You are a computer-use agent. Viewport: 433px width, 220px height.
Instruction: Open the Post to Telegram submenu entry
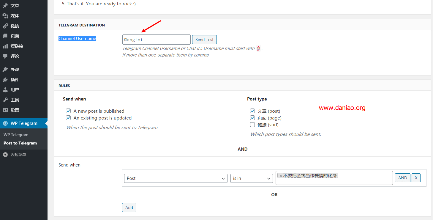tap(20, 143)
